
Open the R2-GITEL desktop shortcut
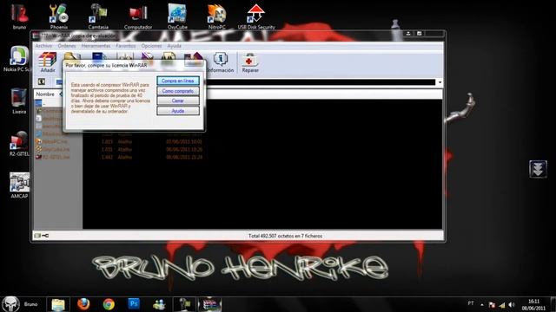[19, 144]
